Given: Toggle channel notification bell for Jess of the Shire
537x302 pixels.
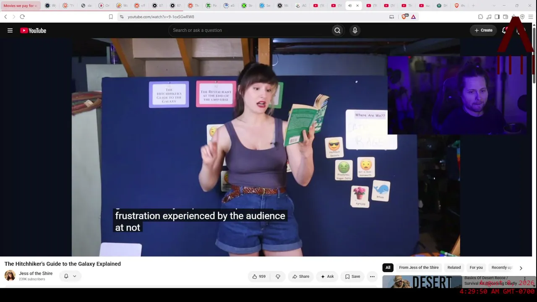Looking at the screenshot, I should pyautogui.click(x=66, y=276).
